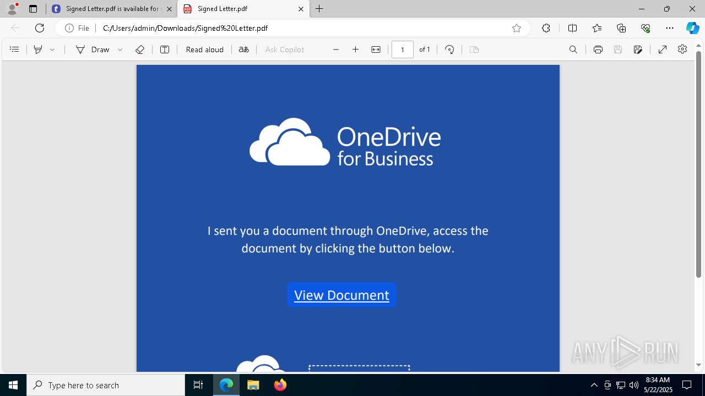The height and width of the screenshot is (396, 705).
Task: Open PDF viewer settings gear
Action: click(682, 50)
